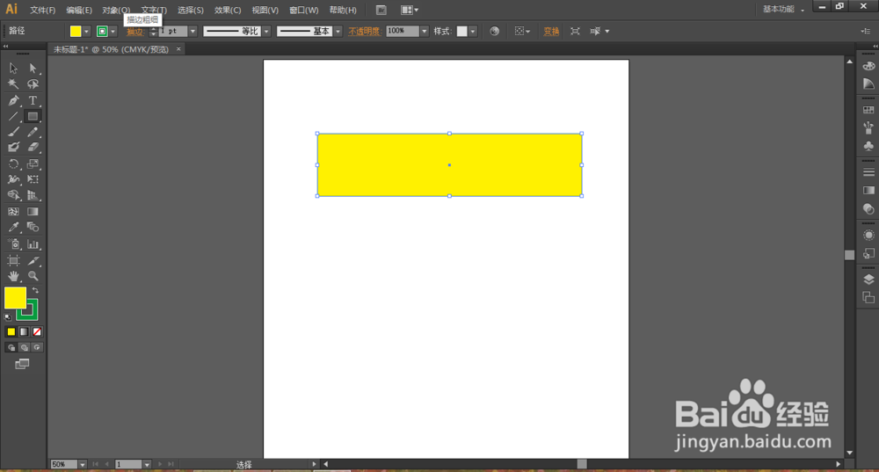Open the 窗口(W) menu

[x=304, y=10]
